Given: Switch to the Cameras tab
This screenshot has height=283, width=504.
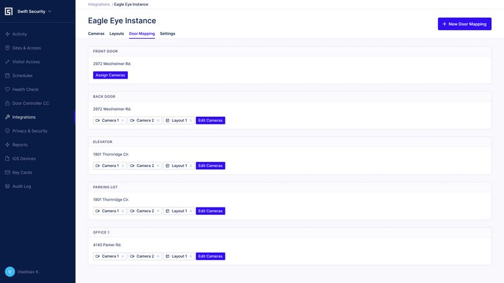Looking at the screenshot, I should click(96, 34).
